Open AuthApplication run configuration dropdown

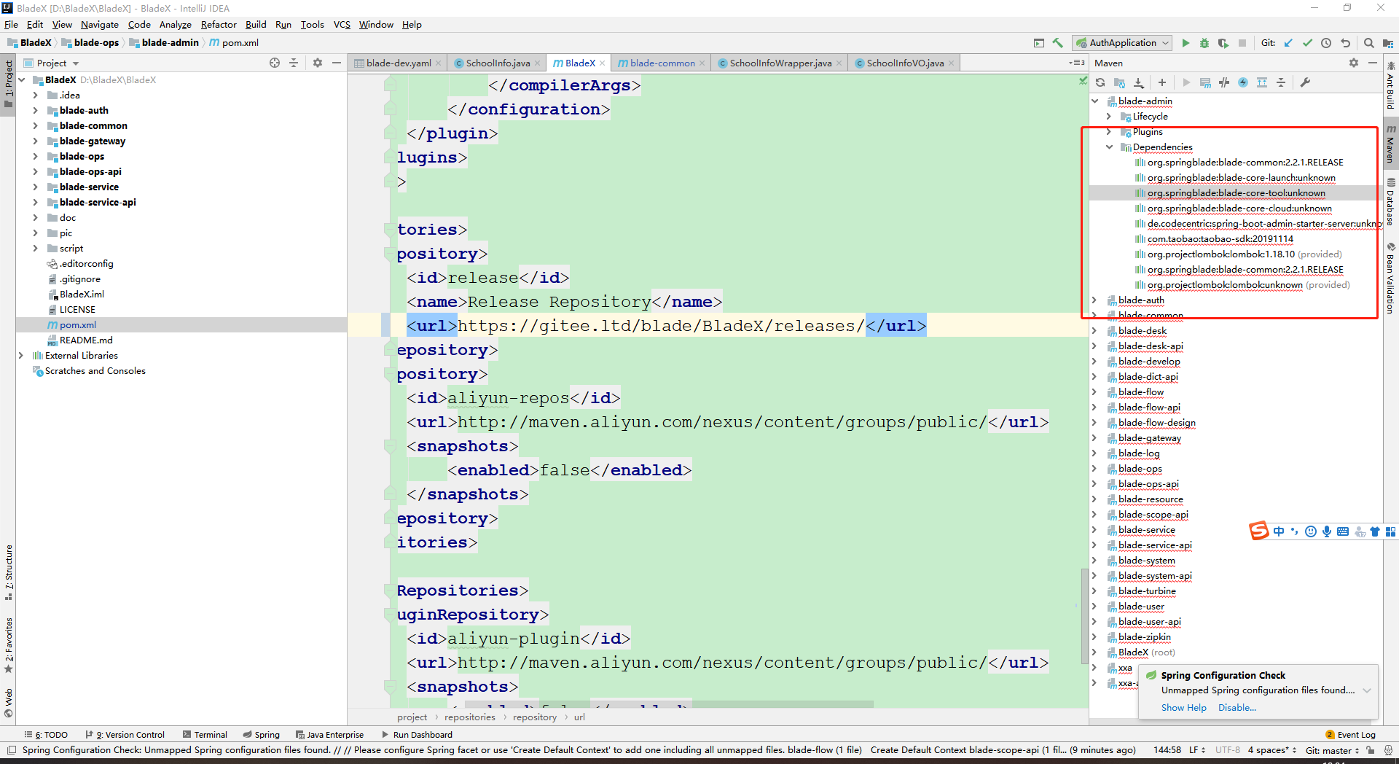coord(1122,43)
